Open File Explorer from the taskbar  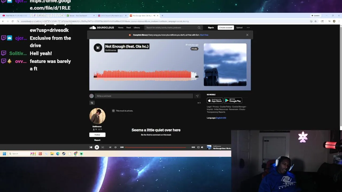coord(52,154)
